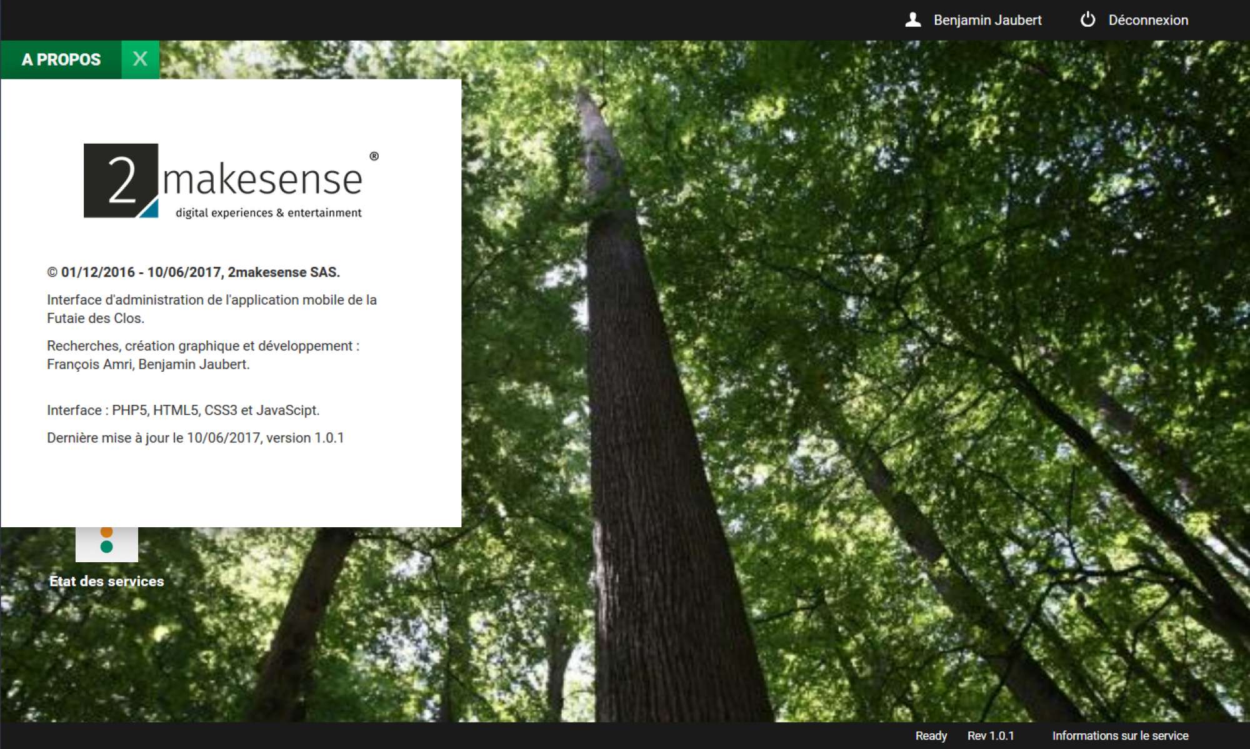Click the Etat des services label
Screen dimensions: 1250x749
click(107, 581)
